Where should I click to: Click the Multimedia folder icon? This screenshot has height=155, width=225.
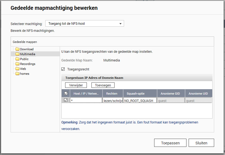pos(17,54)
